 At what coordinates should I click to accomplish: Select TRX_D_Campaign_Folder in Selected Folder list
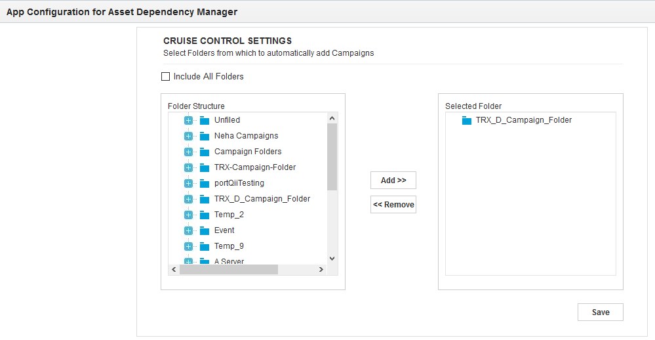coord(523,120)
